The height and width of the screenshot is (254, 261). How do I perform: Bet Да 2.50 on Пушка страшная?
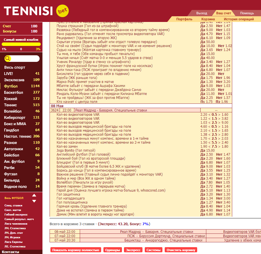(206, 26)
